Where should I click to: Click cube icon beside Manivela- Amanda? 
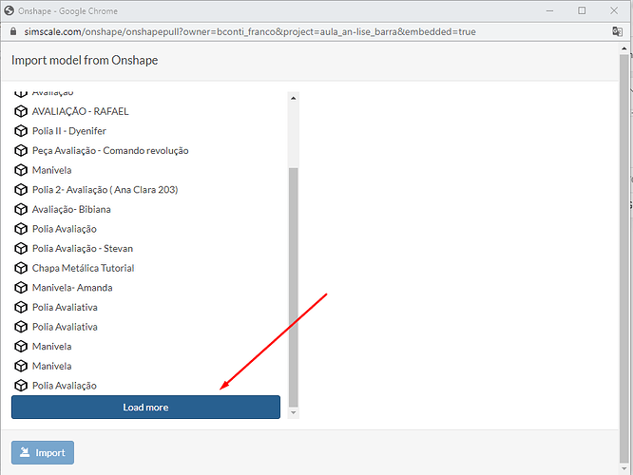(x=21, y=288)
